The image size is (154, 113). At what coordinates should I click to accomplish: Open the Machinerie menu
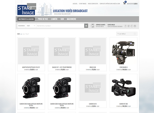tap(71, 19)
